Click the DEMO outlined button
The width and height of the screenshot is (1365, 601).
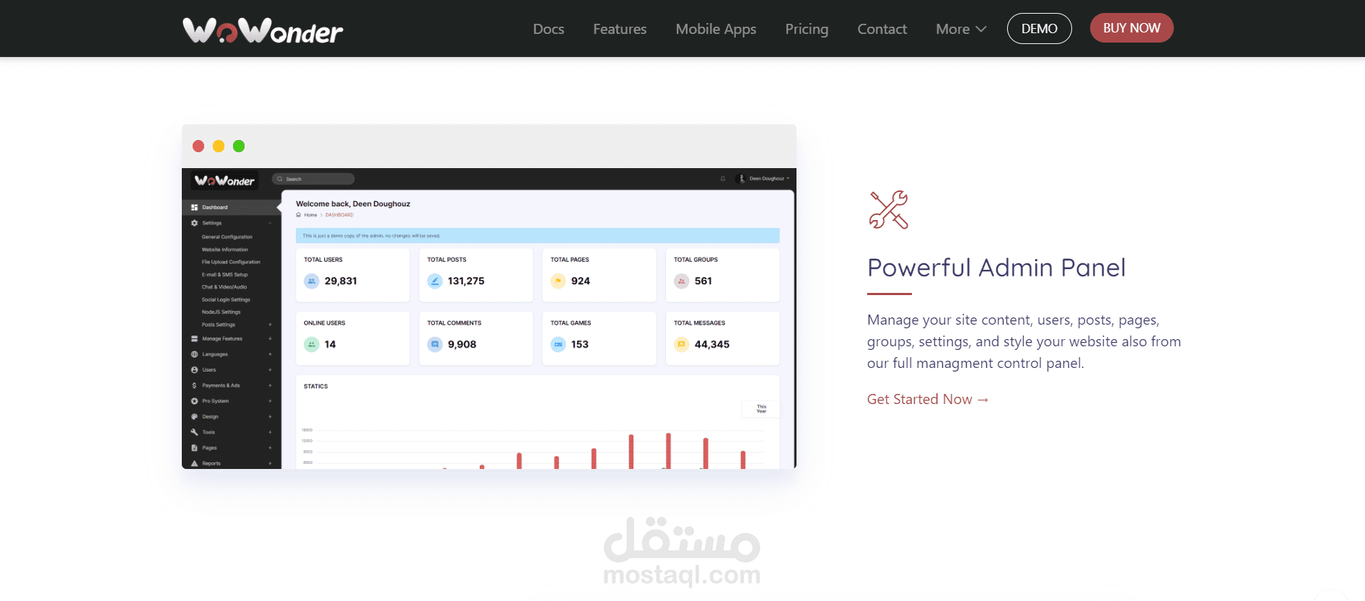point(1039,28)
